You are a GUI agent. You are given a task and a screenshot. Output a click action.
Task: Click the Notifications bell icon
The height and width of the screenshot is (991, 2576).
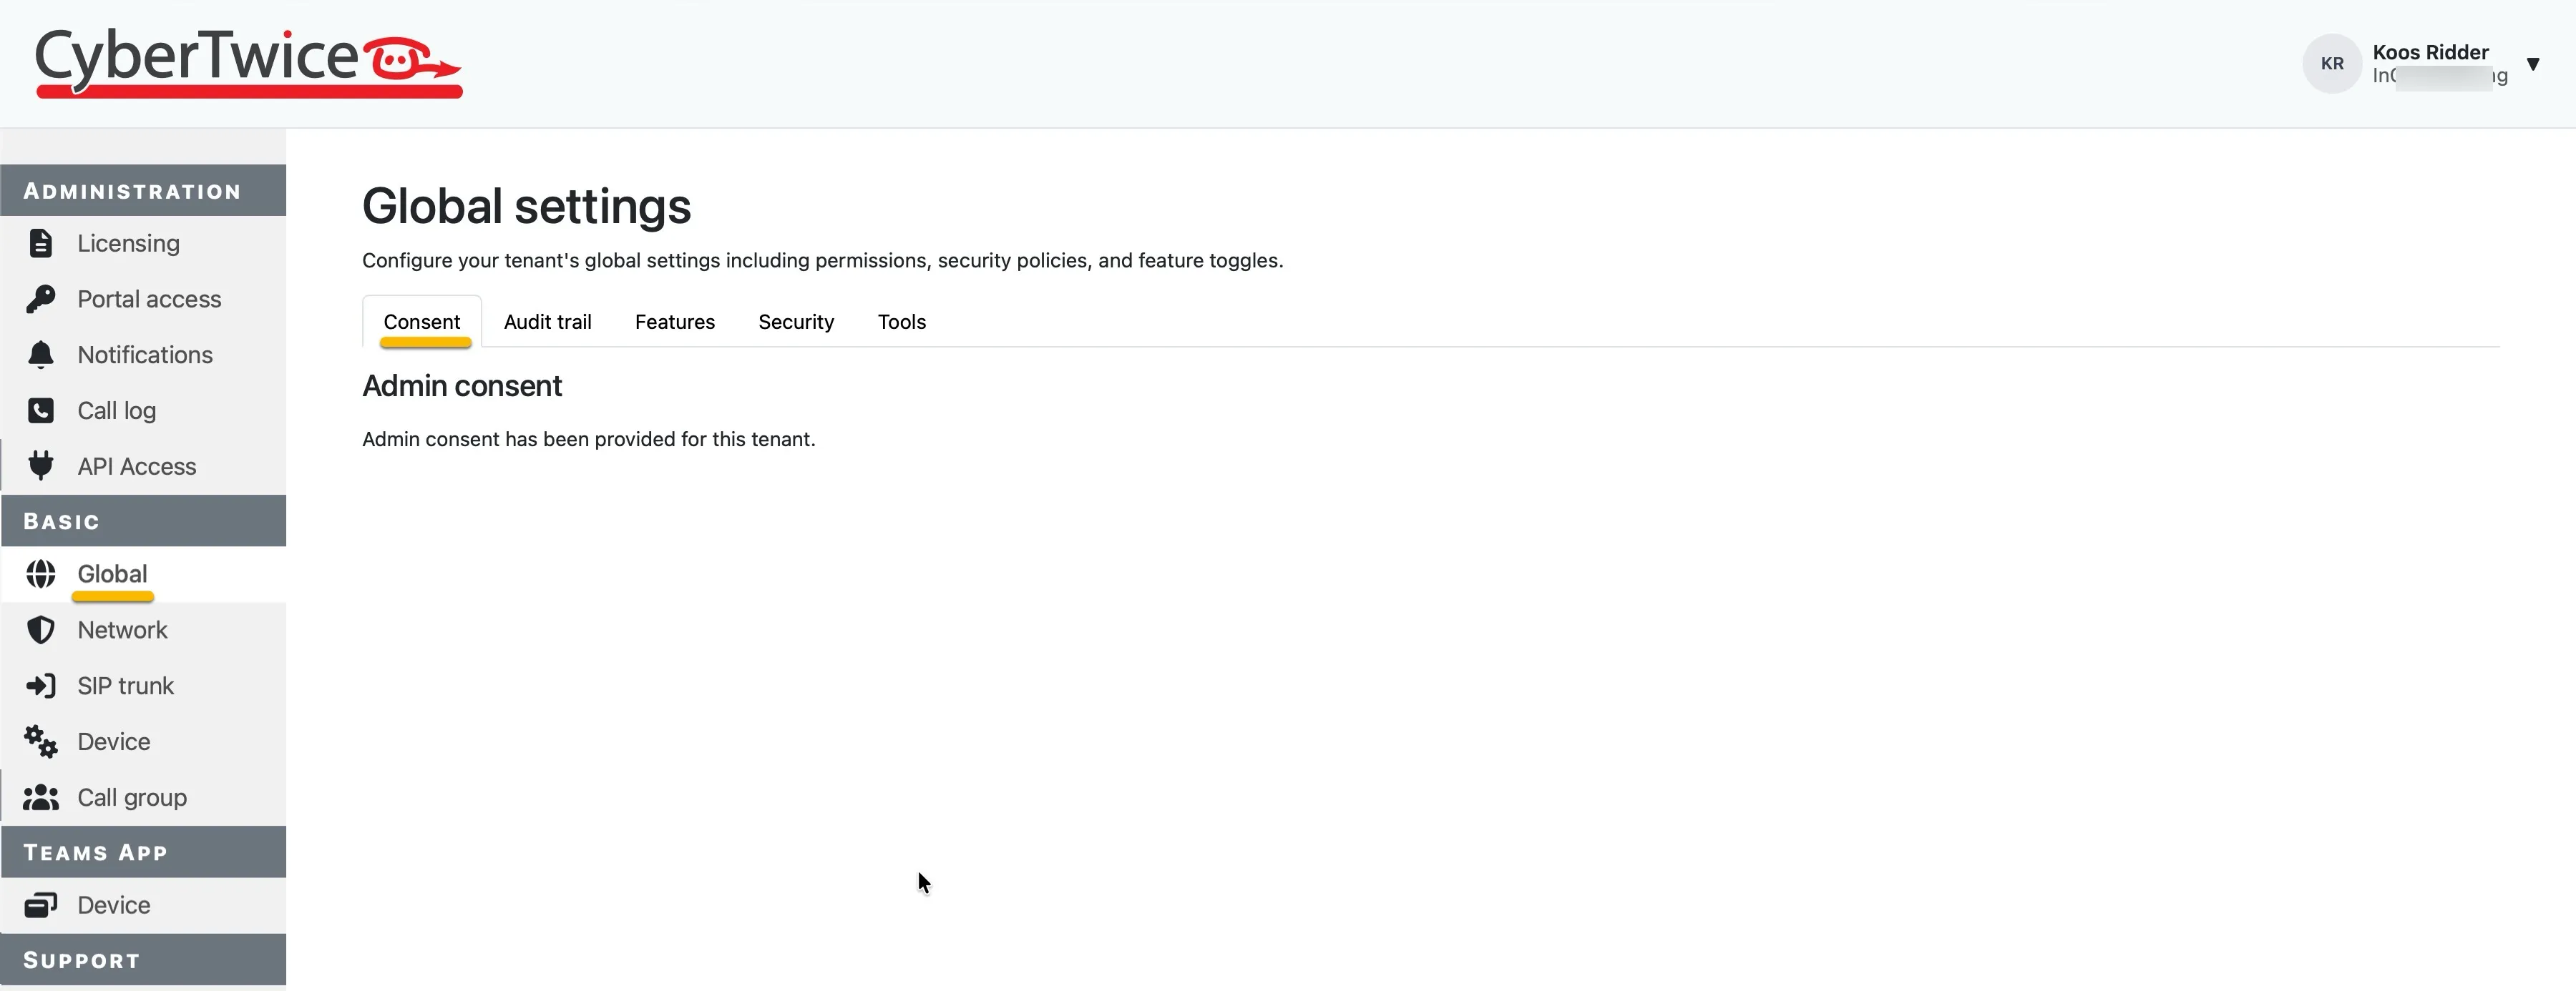(41, 355)
